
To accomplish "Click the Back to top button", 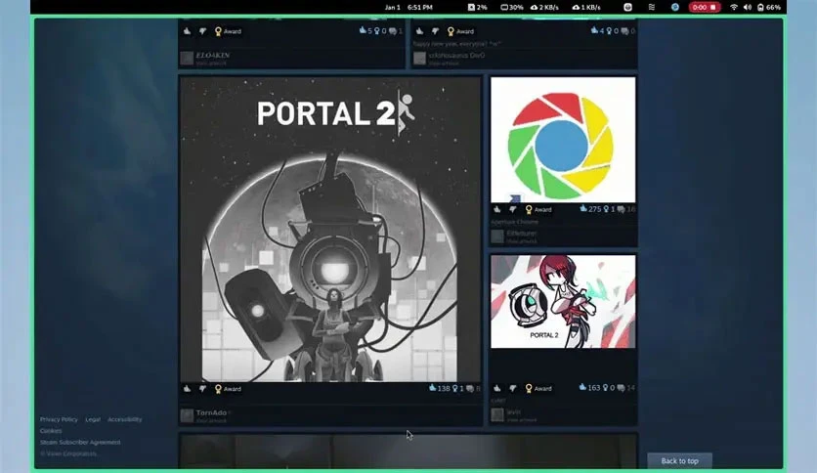I will tap(679, 461).
